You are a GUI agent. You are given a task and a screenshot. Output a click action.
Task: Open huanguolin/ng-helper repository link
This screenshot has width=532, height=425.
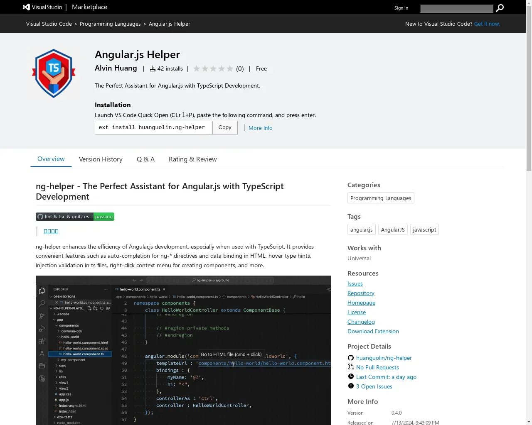tap(384, 358)
